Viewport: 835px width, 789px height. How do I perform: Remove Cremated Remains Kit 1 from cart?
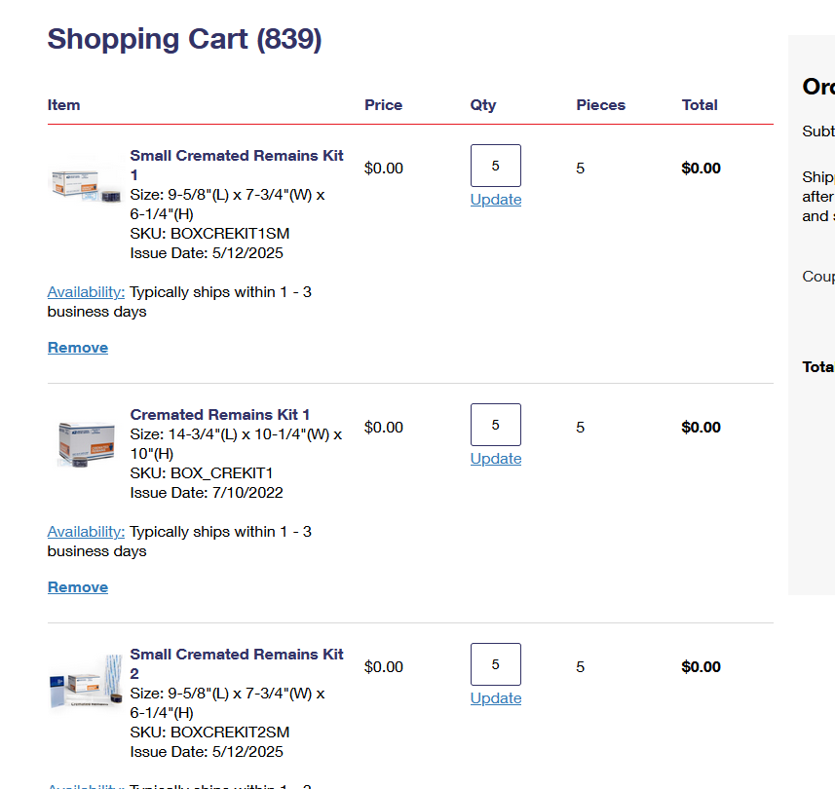[78, 587]
